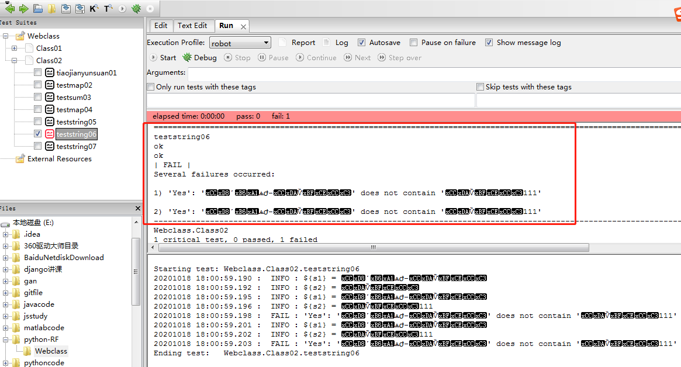The image size is (681, 367).
Task: Select External Resources in the tree
Action: pyautogui.click(x=60, y=159)
